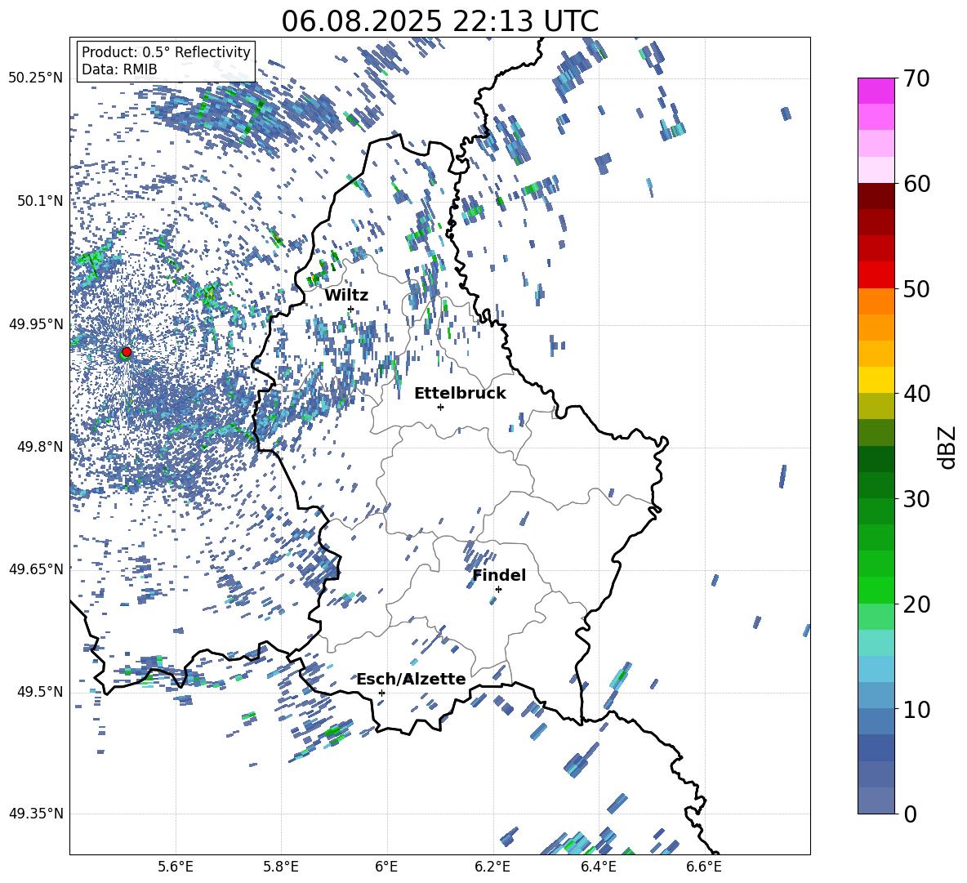967x883 pixels.
Task: Click the 49.65°N latitude label
Action: coord(36,569)
